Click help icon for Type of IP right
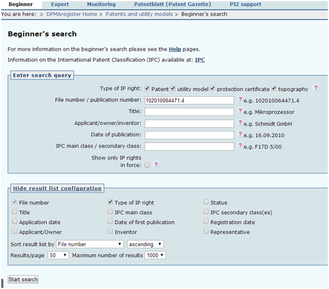The image size is (329, 289). point(315,88)
